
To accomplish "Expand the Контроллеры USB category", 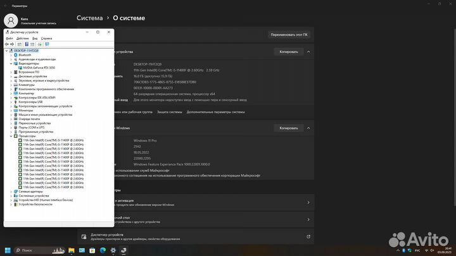I will pos(11,102).
